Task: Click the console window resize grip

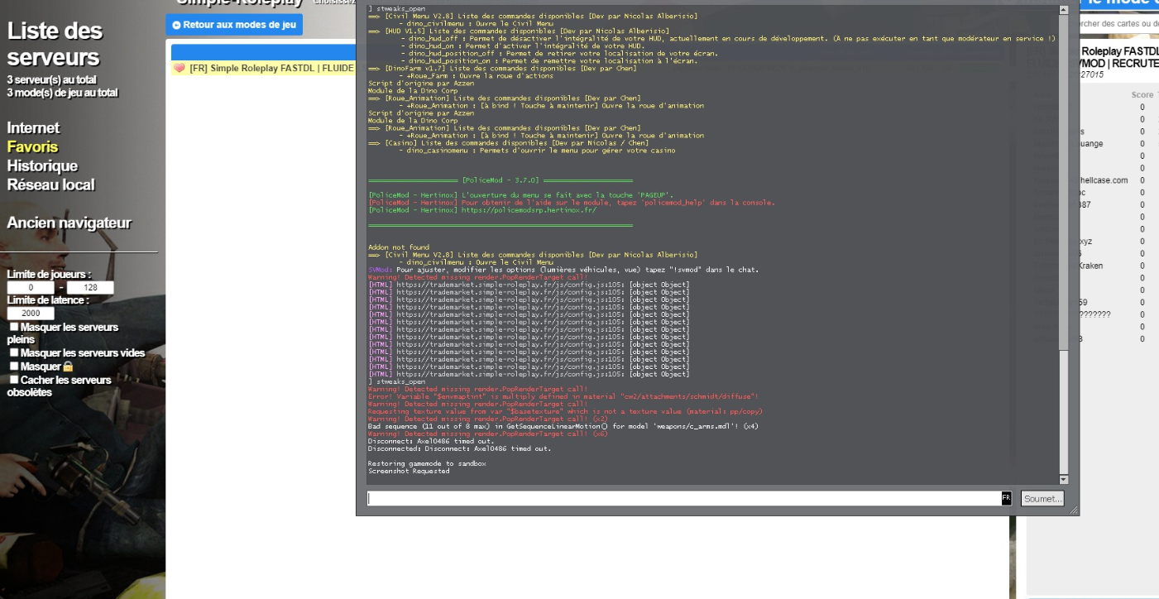Action: (x=1074, y=510)
